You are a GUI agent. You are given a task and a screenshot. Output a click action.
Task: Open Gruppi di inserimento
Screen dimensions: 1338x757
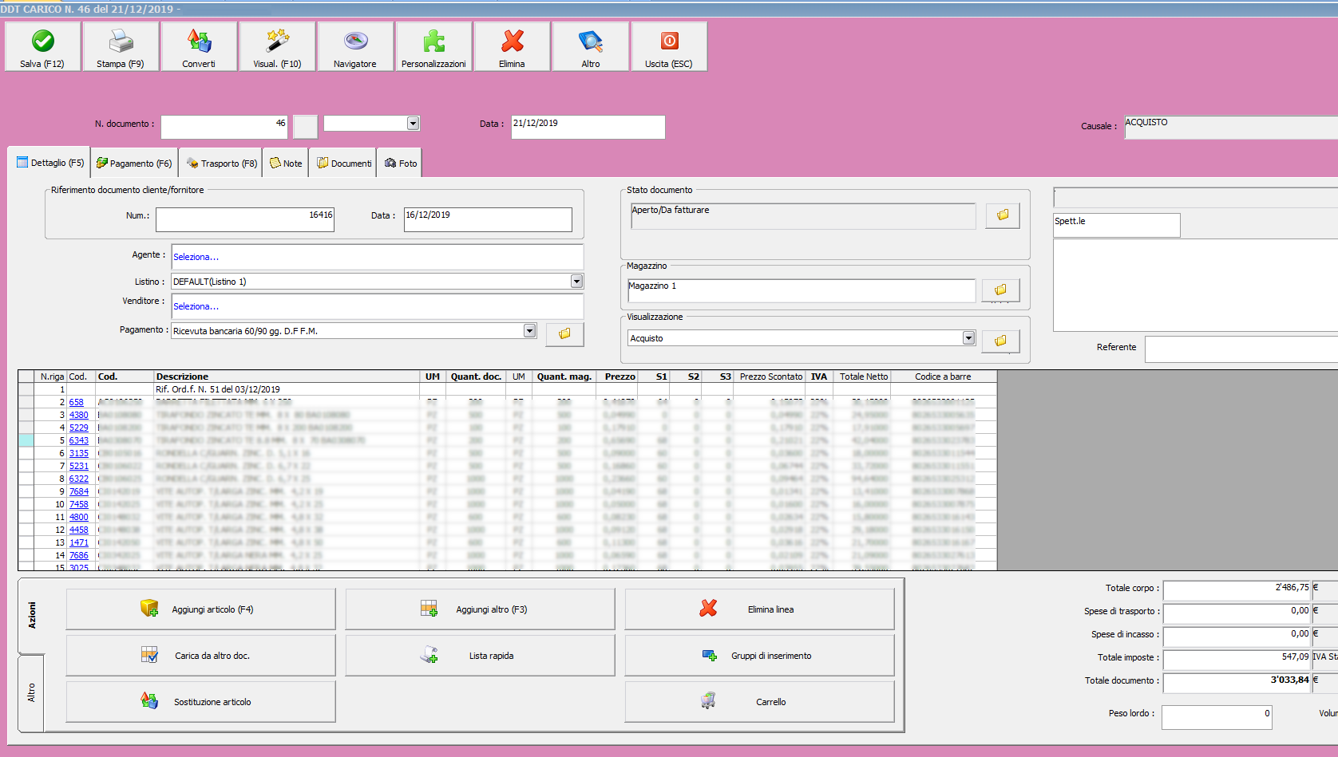759,656
